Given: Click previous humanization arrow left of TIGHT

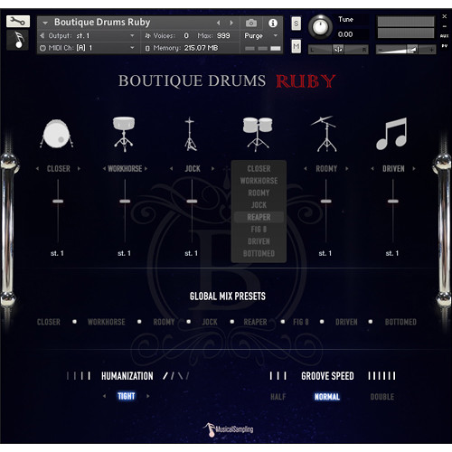Looking at the screenshot, I should (104, 396).
